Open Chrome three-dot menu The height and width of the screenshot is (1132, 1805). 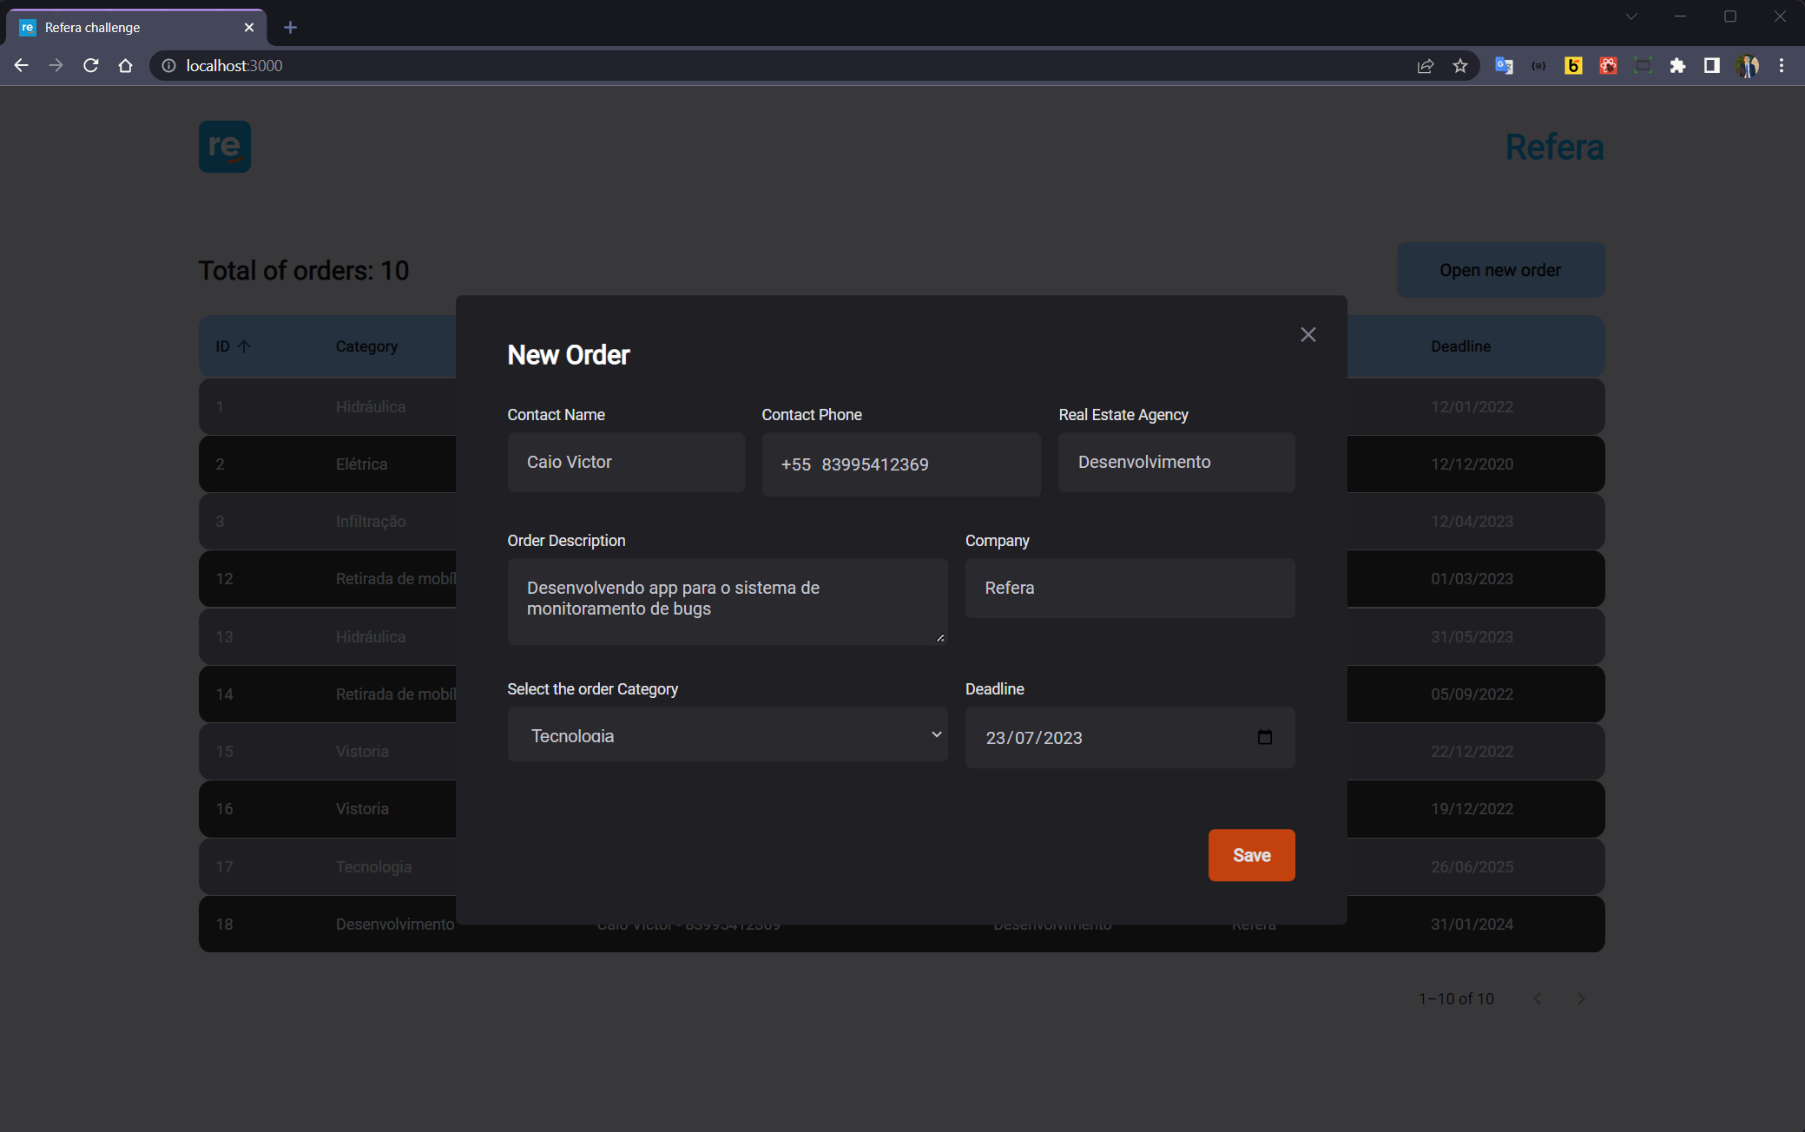[x=1782, y=66]
